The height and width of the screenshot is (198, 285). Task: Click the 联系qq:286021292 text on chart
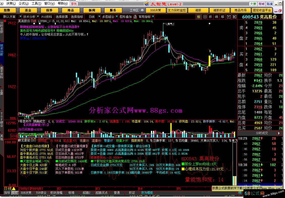[x=33, y=38]
